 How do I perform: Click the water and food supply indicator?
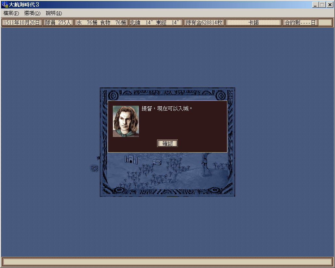pos(101,22)
